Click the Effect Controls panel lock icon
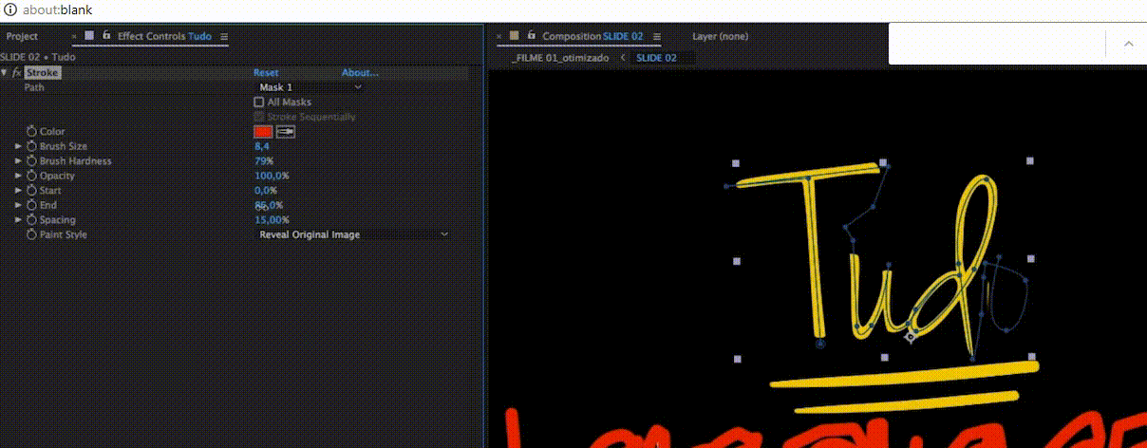This screenshot has height=448, width=1147. (x=105, y=36)
